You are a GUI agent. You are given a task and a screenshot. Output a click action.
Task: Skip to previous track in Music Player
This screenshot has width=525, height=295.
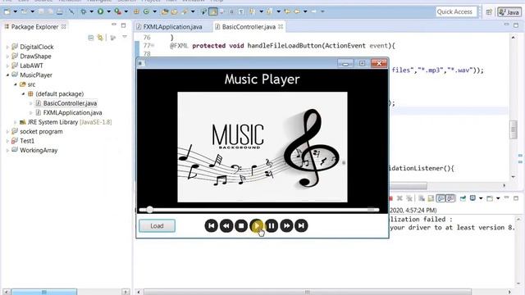click(x=212, y=226)
